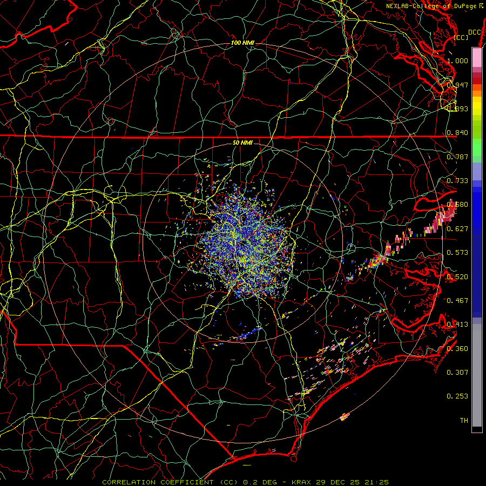Select the 0.573 scale value
This screenshot has height=486, width=486.
457,253
